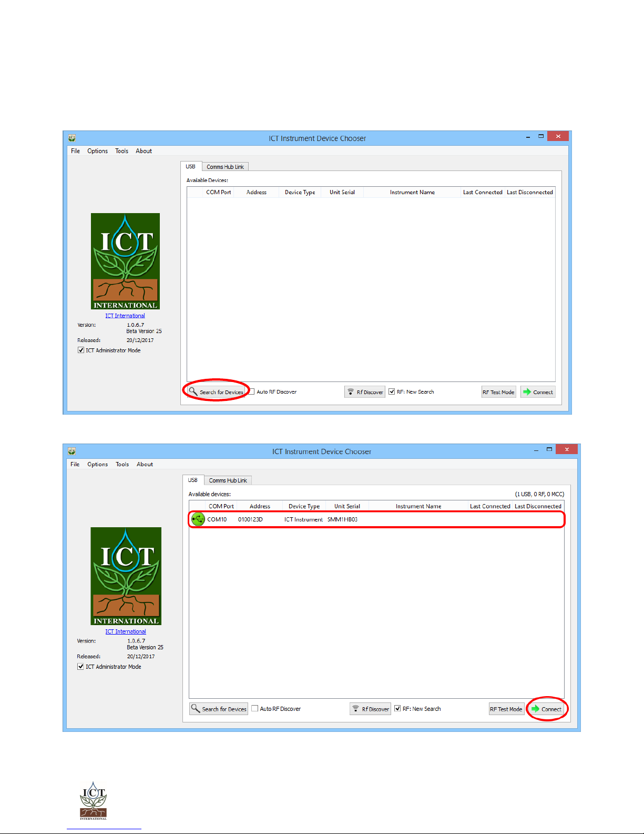Select USB tab in lower window

193,480
